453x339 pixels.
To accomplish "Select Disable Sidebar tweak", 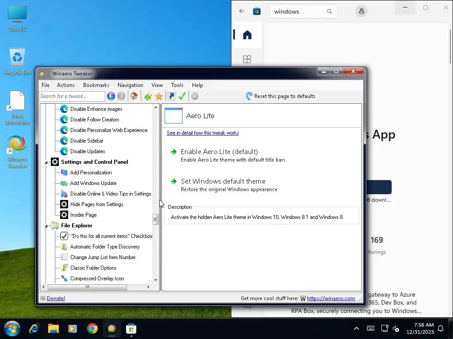I will coord(87,141).
